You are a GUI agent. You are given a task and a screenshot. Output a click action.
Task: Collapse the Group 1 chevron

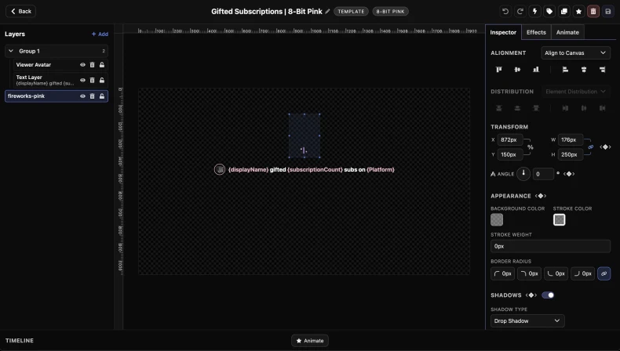(11, 51)
